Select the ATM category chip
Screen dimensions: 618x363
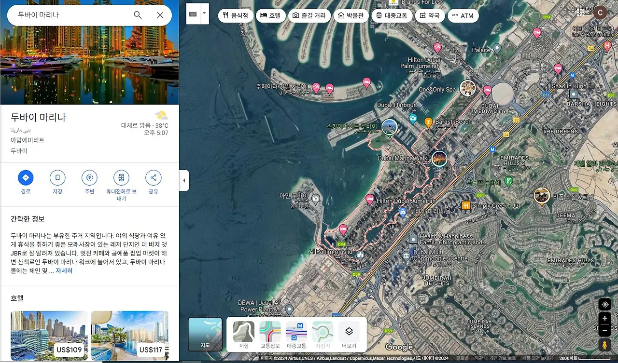click(463, 15)
